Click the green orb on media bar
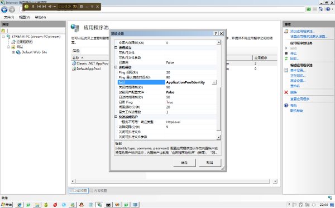Image resolution: width=335 pixels, height=208 pixels. pos(26,7)
